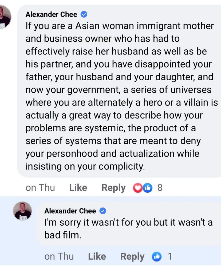
Task: Click the 'on Thu' timestamp on the first comment
Action: pyautogui.click(x=40, y=188)
